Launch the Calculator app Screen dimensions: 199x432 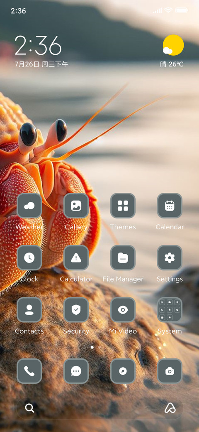coord(76,258)
